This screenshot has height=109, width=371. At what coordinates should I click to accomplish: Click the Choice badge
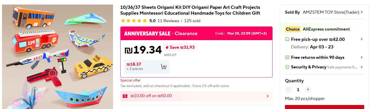click(x=293, y=29)
